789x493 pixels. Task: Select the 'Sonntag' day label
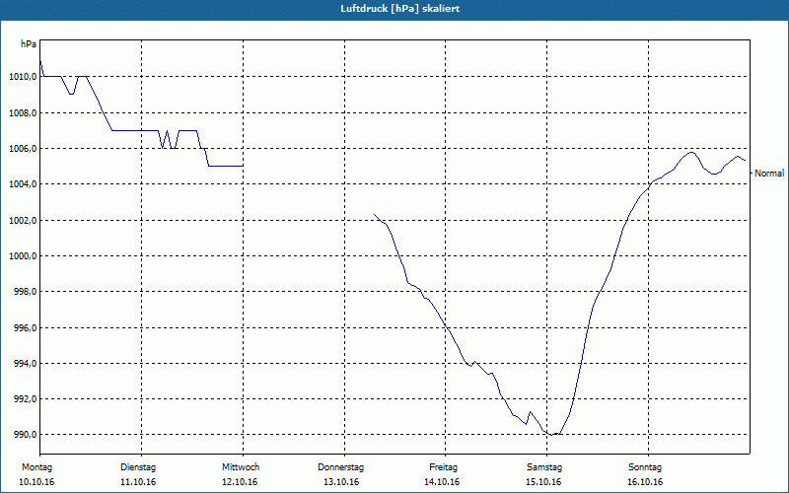pyautogui.click(x=645, y=467)
